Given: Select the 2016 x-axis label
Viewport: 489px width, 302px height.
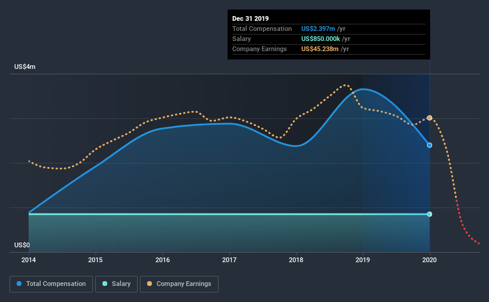Looking at the screenshot, I should [163, 260].
